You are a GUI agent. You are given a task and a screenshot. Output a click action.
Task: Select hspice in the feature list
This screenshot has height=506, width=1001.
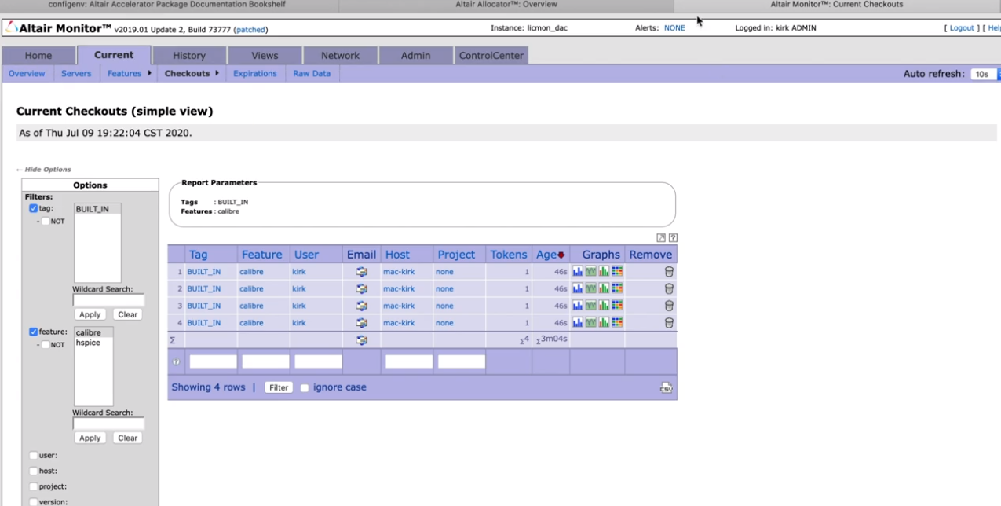tap(88, 343)
